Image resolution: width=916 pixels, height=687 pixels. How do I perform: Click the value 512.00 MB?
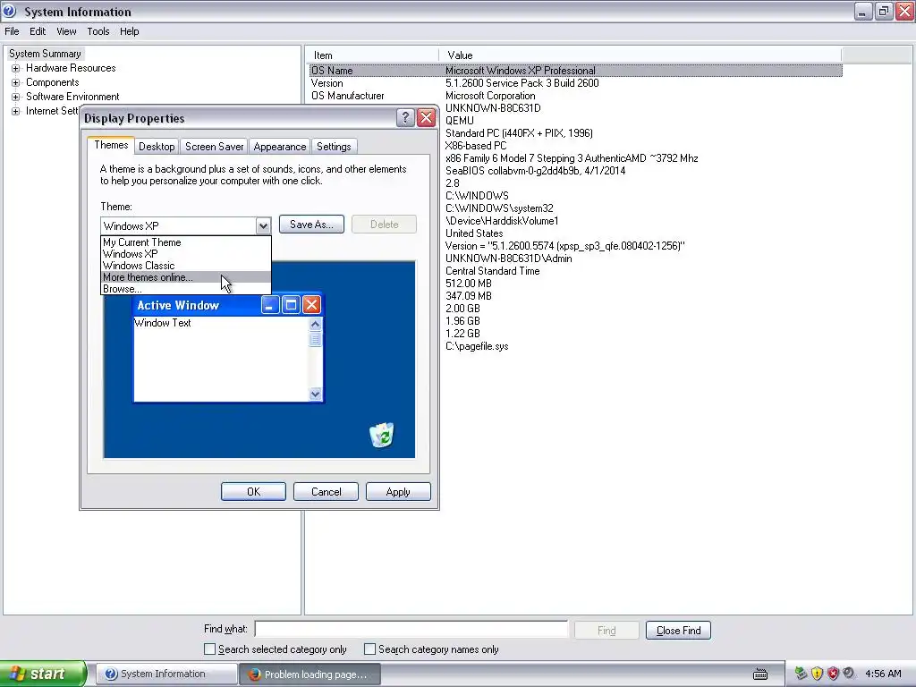(x=469, y=284)
